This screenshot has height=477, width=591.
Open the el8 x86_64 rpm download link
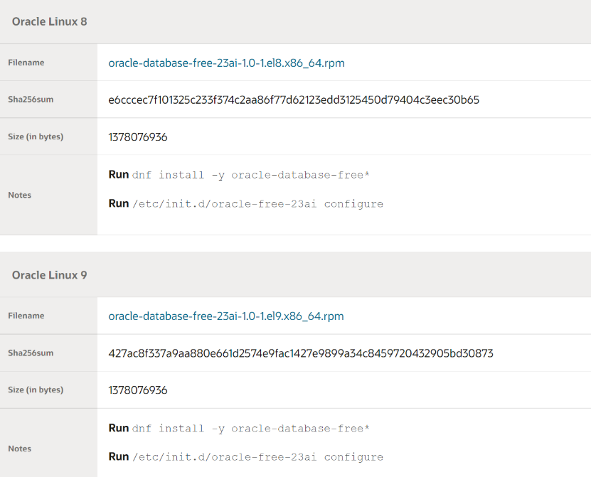click(x=226, y=63)
